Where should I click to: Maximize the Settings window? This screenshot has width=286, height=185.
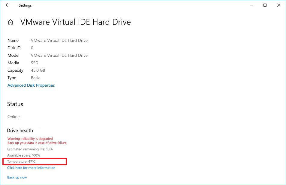[x=265, y=5]
